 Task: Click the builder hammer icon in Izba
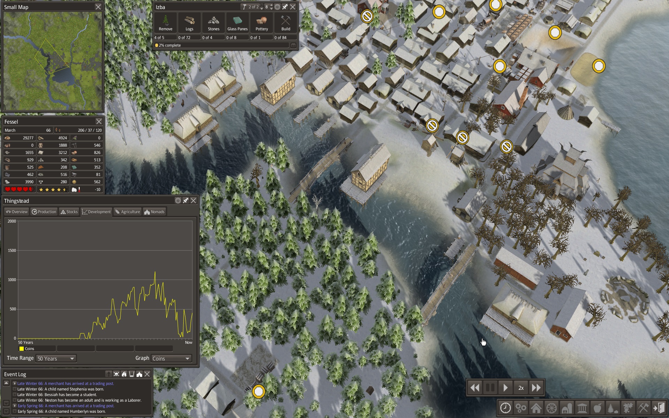[x=244, y=7]
